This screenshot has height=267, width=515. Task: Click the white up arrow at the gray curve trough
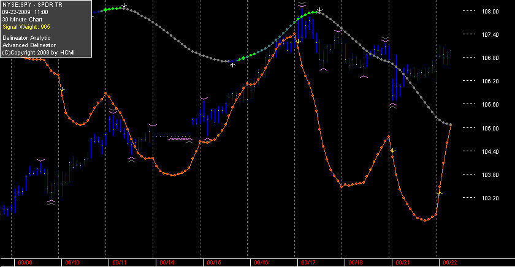(x=232, y=65)
